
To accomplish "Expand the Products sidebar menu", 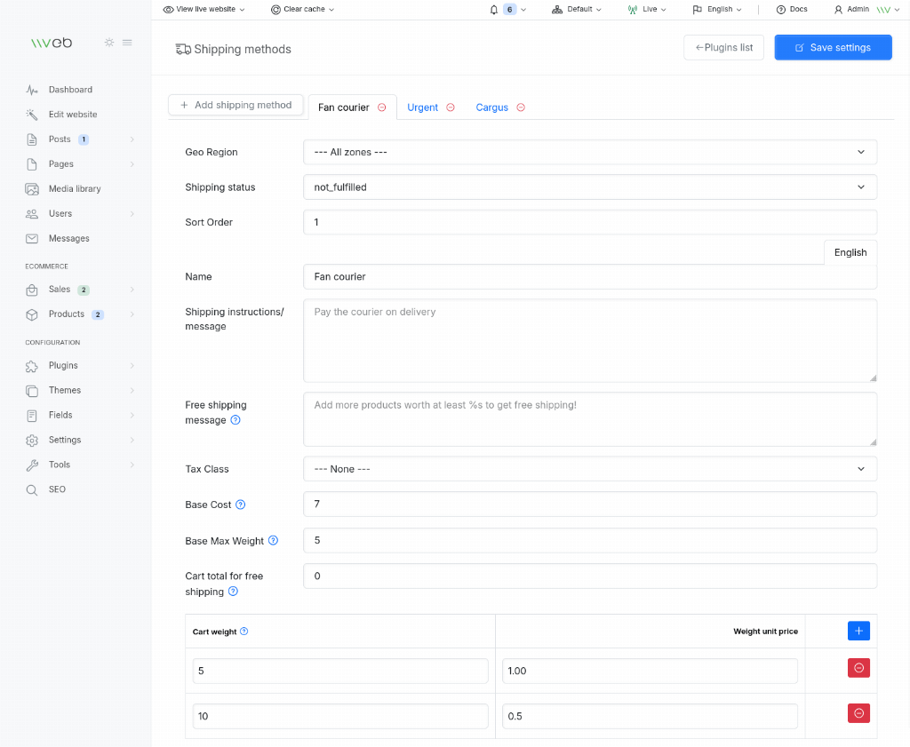I will coord(80,314).
